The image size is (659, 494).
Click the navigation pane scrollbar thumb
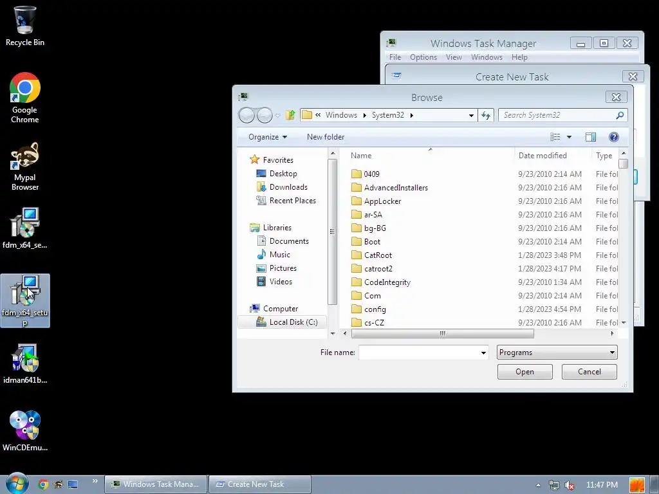click(x=333, y=232)
